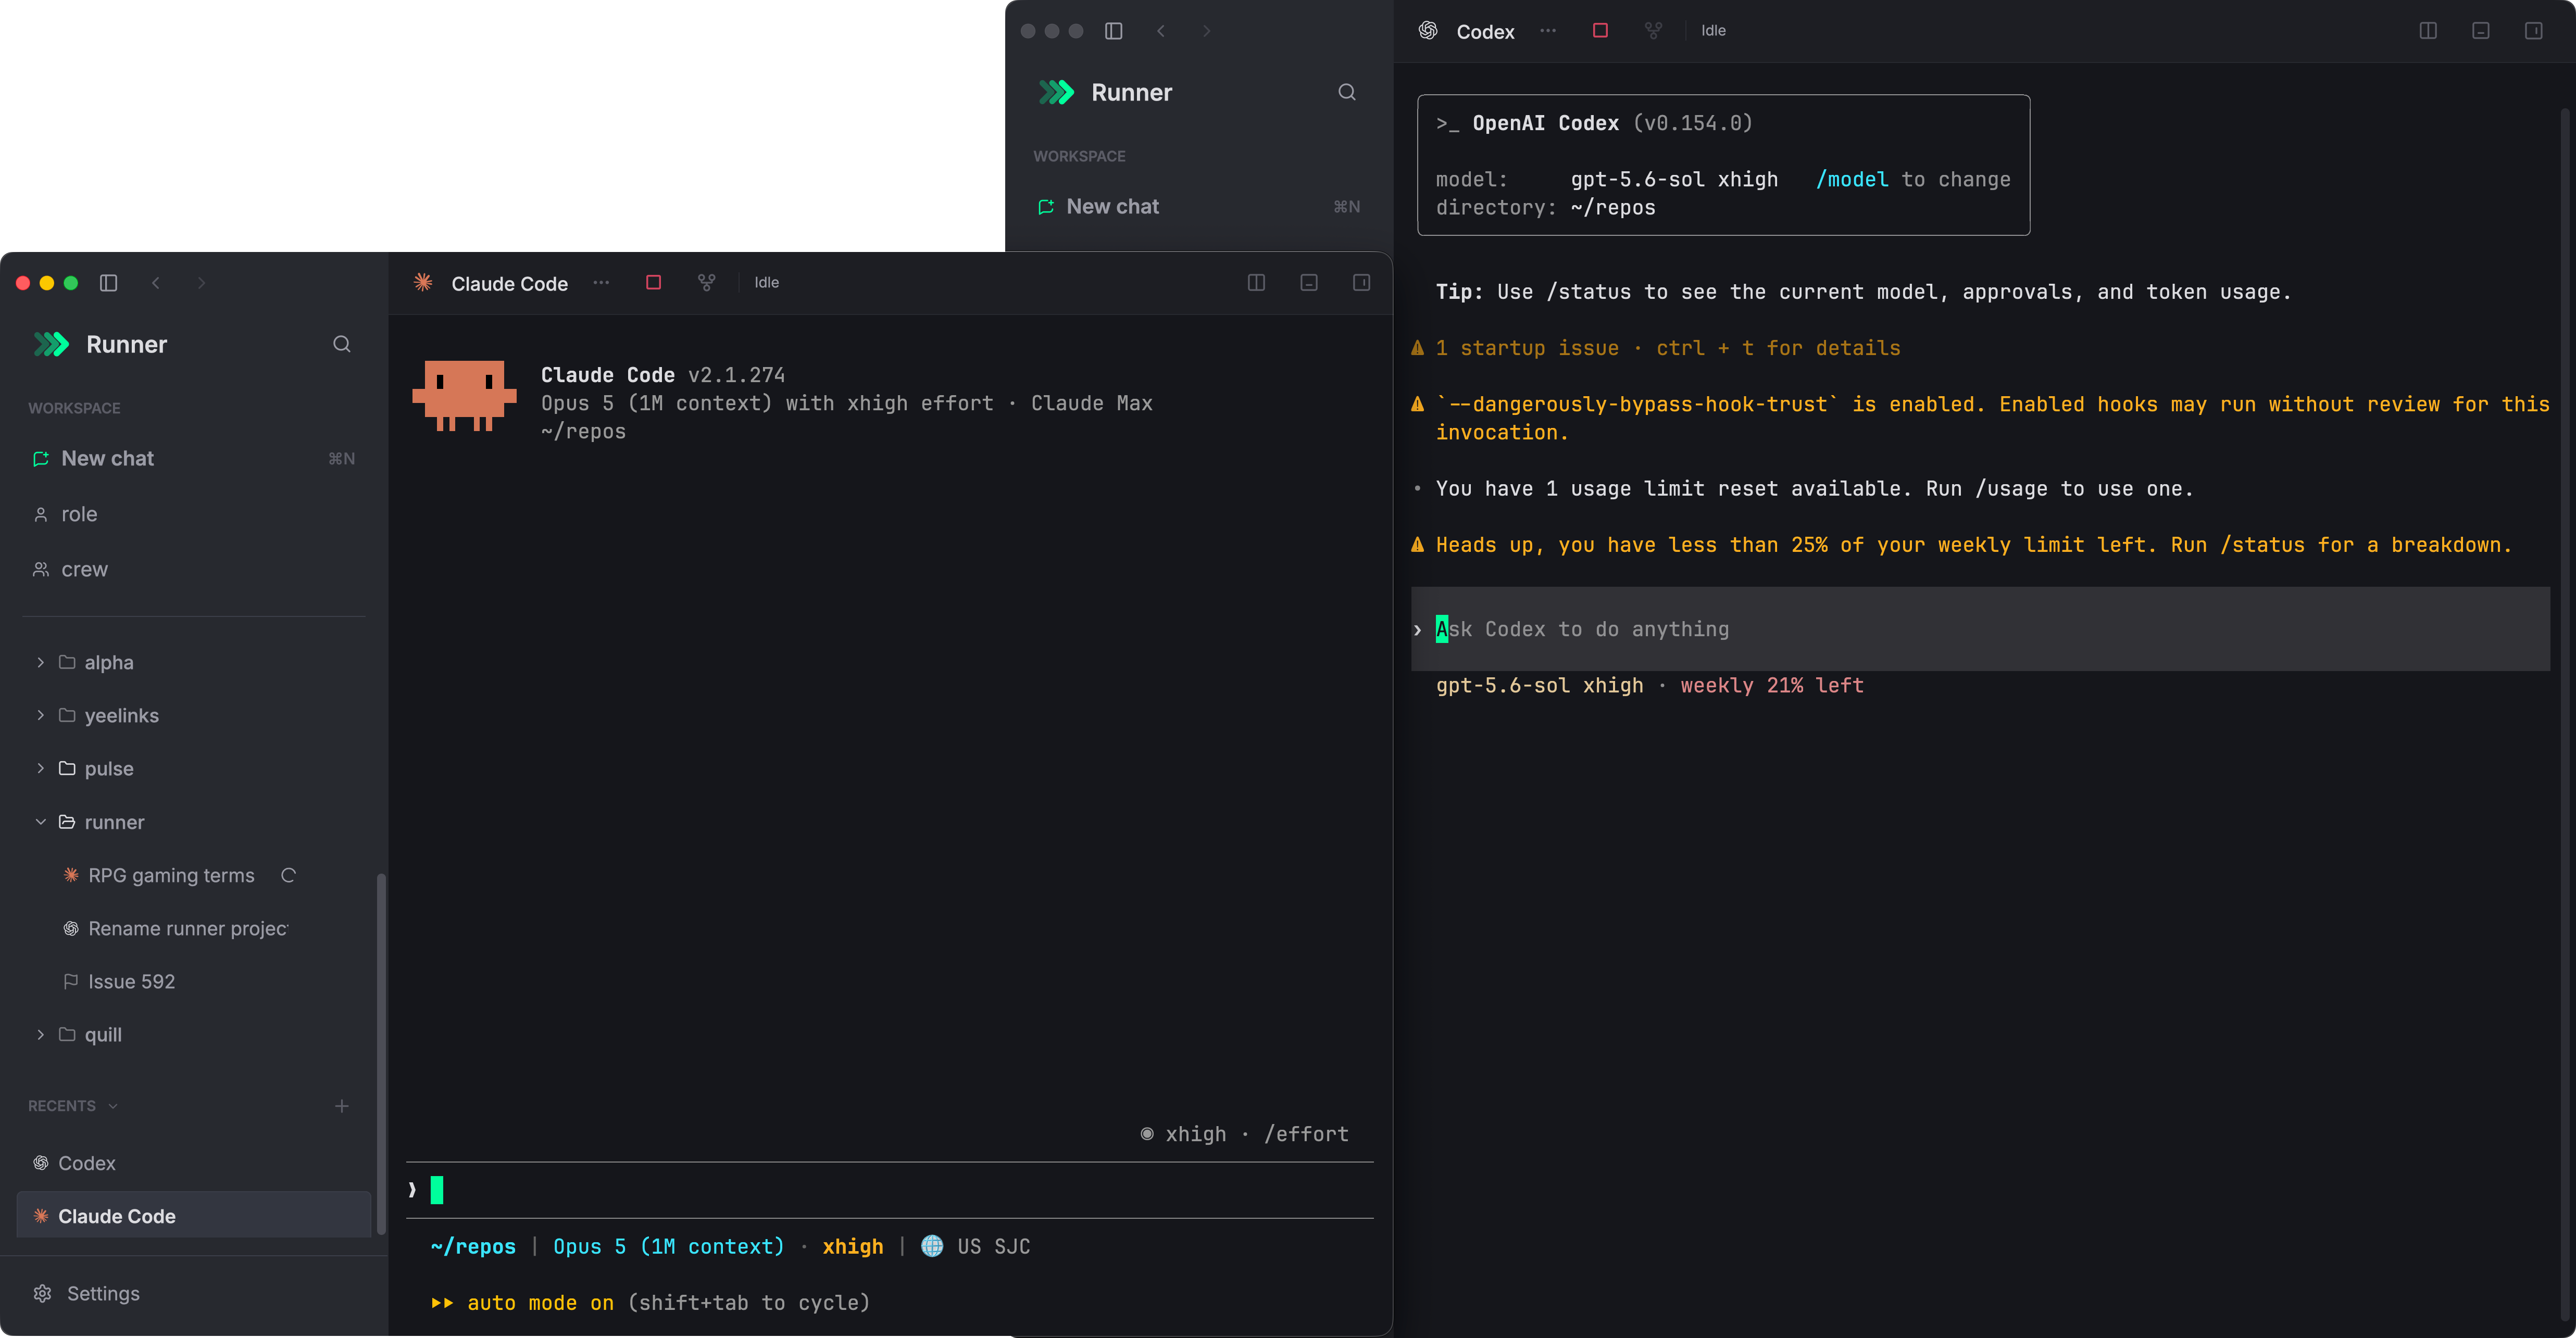
Task: Click weekly 21% left status text
Action: coord(1772,686)
